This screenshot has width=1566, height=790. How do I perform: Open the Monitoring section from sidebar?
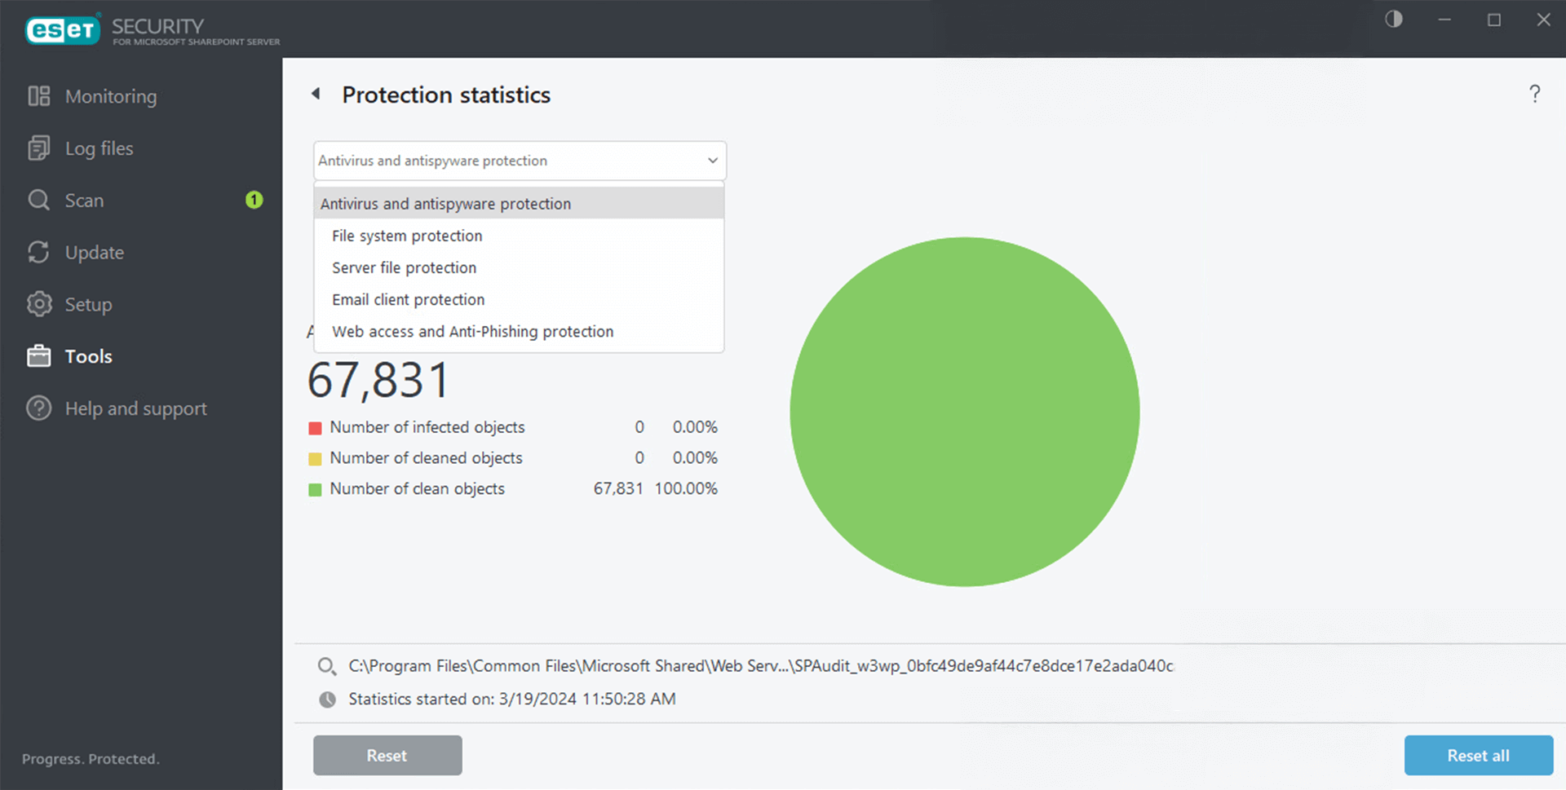click(x=110, y=95)
